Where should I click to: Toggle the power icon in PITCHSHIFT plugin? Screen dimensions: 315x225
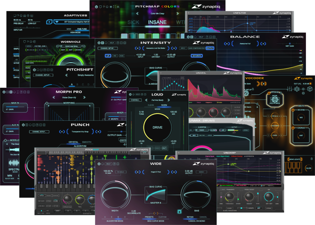point(34,70)
